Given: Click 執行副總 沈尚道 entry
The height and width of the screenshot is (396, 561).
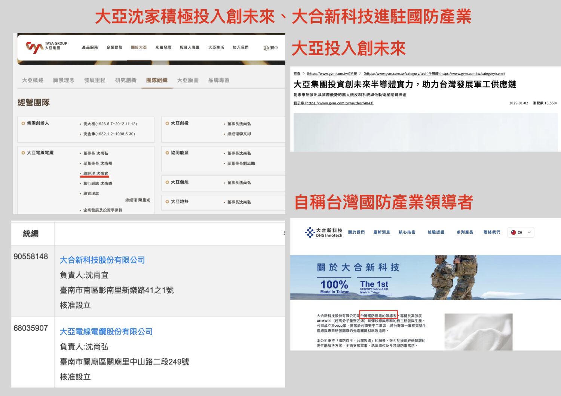Looking at the screenshot, I should (x=98, y=184).
